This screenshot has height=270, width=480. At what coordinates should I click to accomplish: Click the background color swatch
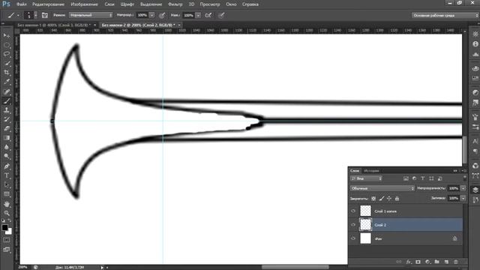9,232
